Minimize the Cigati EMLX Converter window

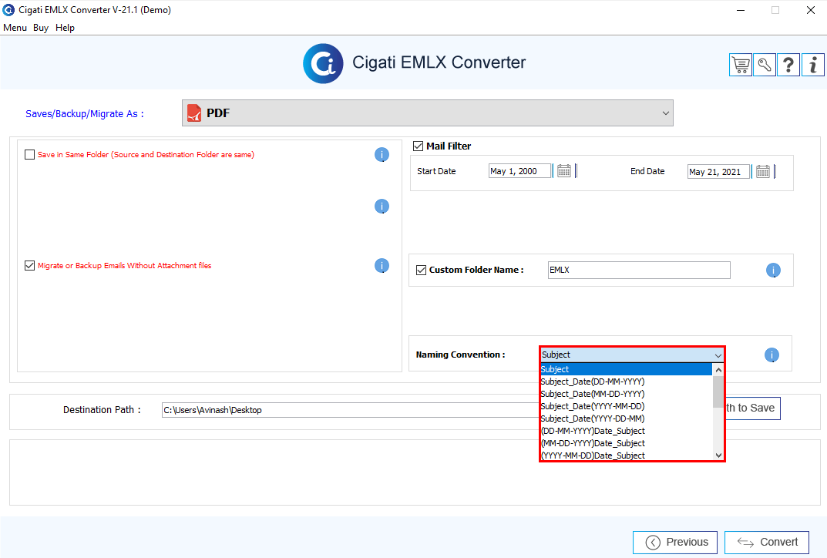[x=741, y=10]
